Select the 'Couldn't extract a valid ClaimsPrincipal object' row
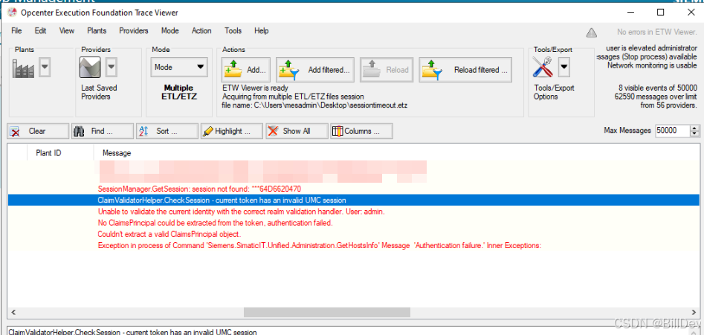This screenshot has height=335, width=704. (x=353, y=234)
